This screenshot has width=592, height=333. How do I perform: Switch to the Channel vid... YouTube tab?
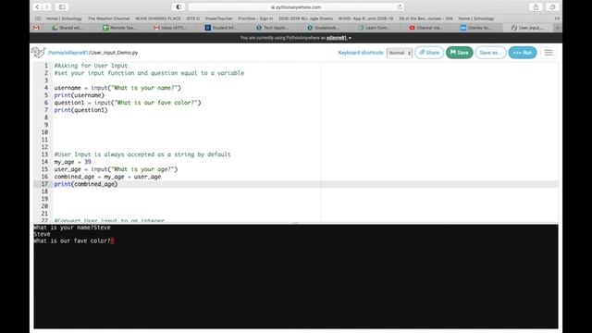(425, 28)
